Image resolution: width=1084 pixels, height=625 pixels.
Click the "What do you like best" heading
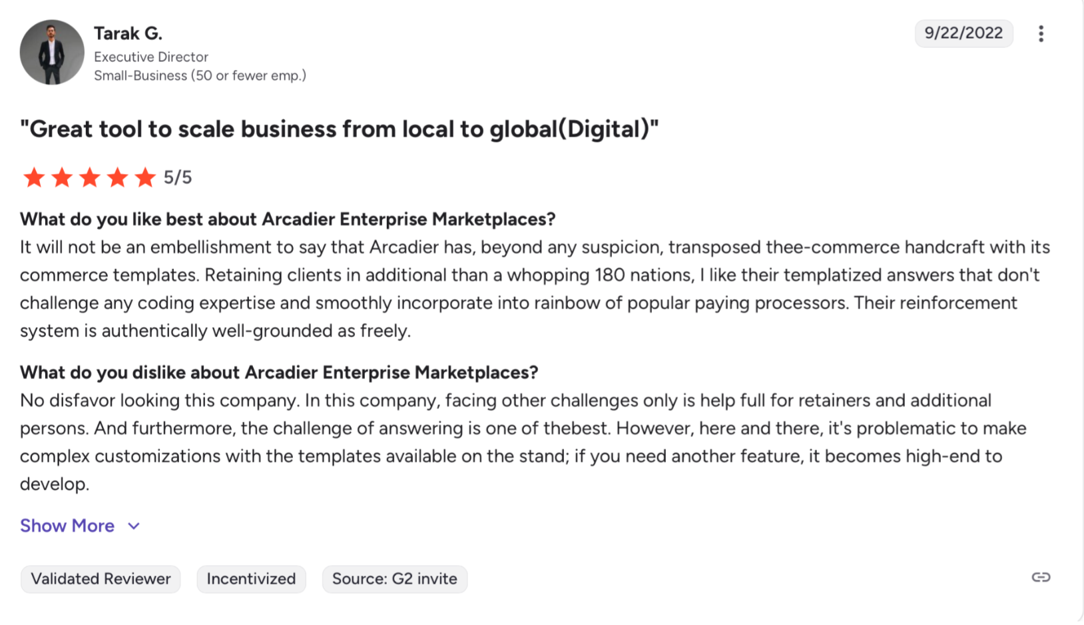[288, 219]
